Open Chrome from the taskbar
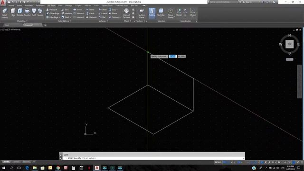 (58, 168)
